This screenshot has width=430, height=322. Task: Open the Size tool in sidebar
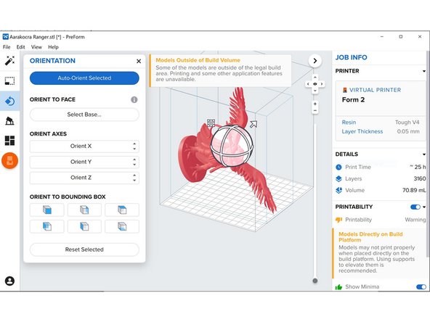10,81
